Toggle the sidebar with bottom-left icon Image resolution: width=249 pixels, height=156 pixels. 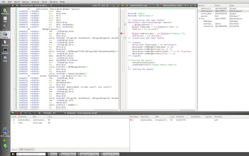click(13, 154)
